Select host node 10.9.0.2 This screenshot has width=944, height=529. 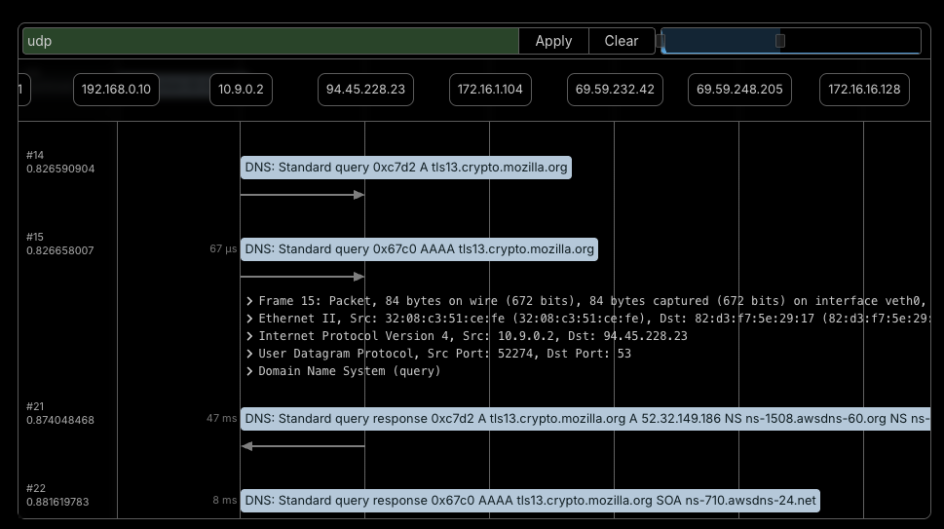point(241,90)
